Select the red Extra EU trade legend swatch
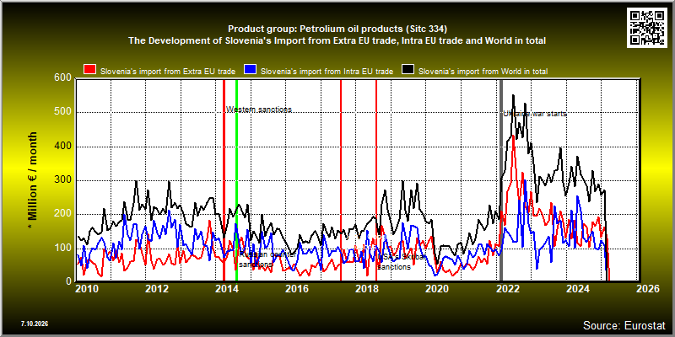 click(89, 70)
